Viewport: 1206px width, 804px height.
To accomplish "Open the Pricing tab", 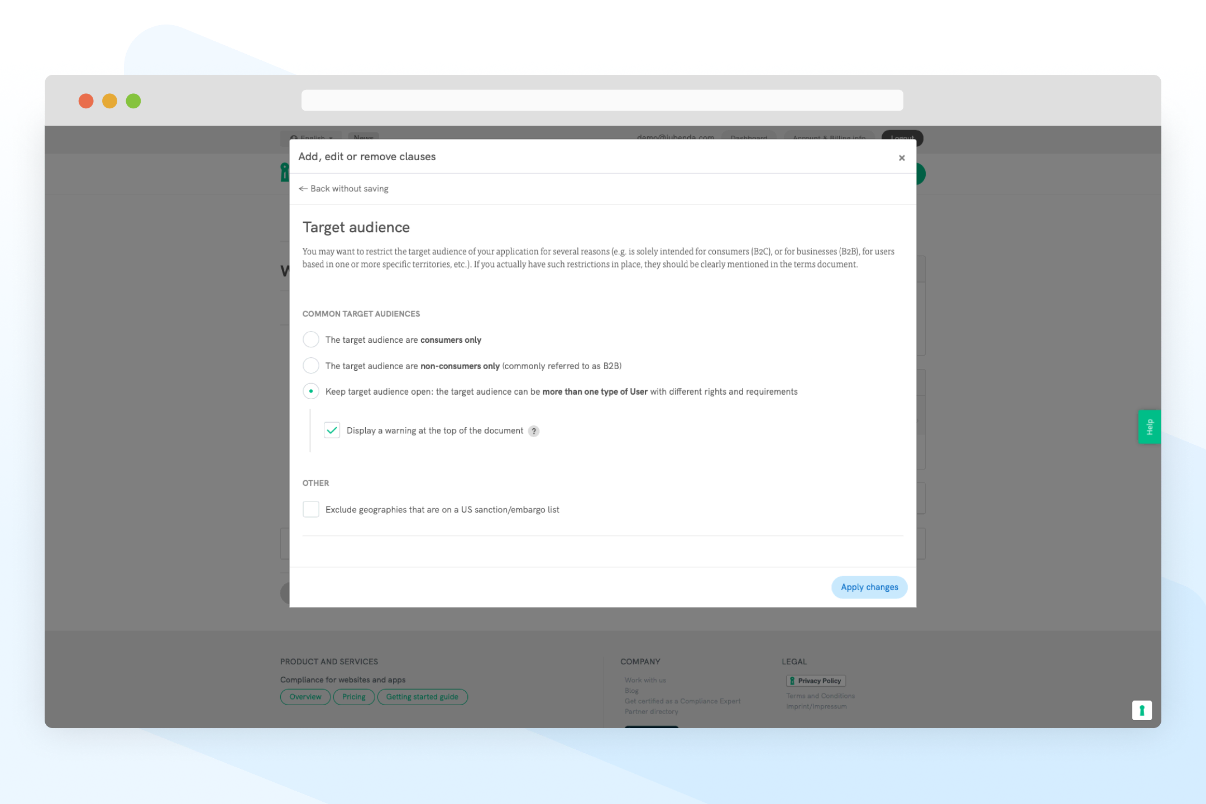I will (x=353, y=696).
